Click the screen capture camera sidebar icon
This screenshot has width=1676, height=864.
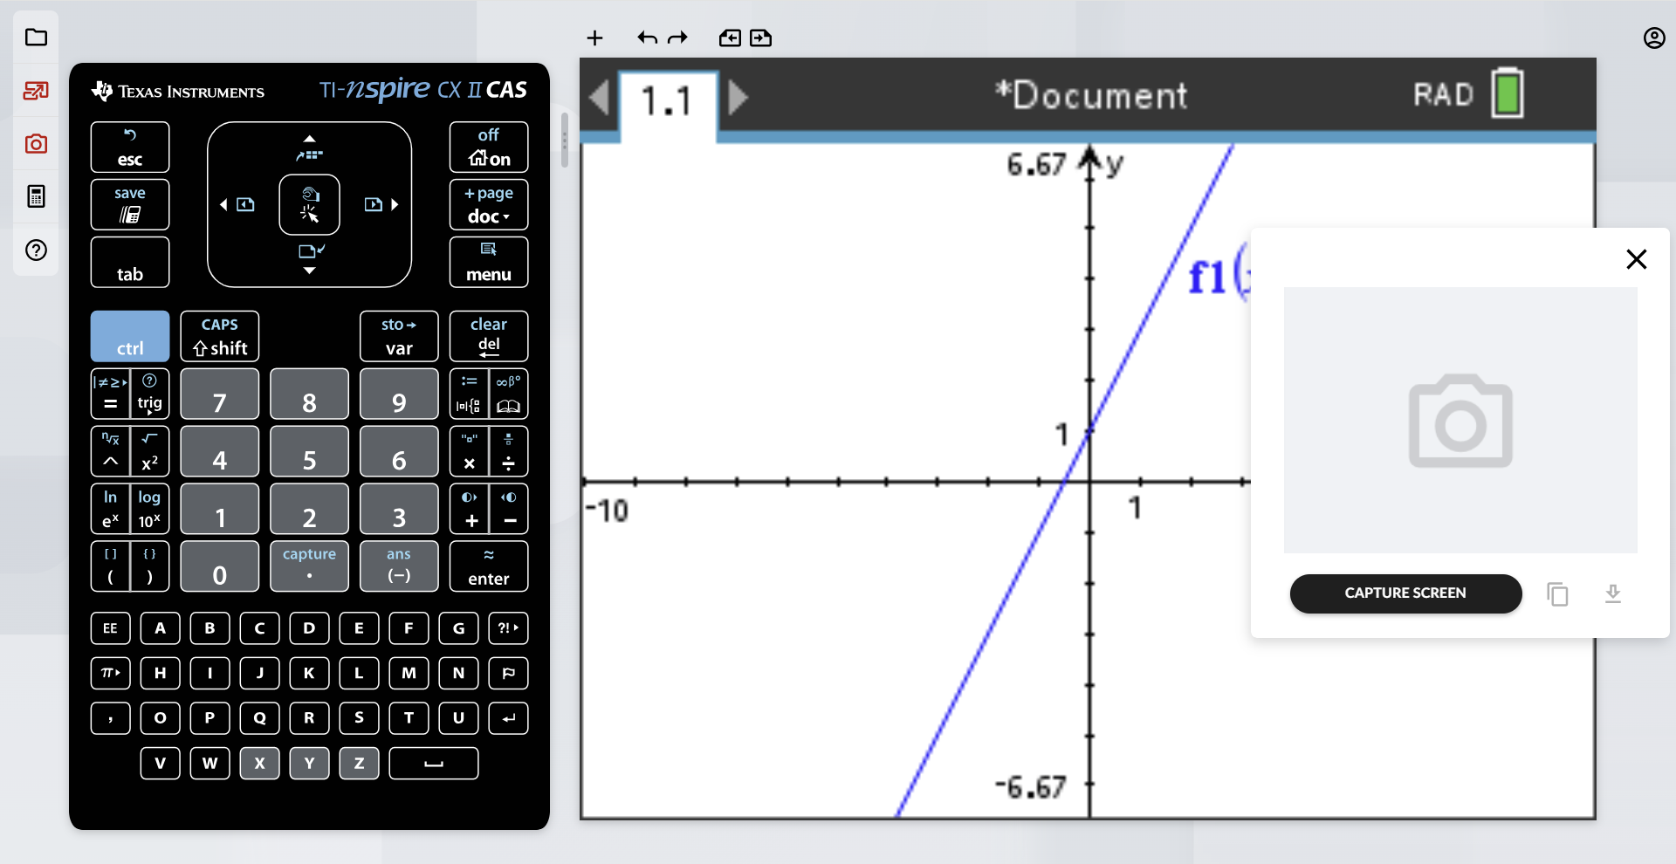coord(36,144)
